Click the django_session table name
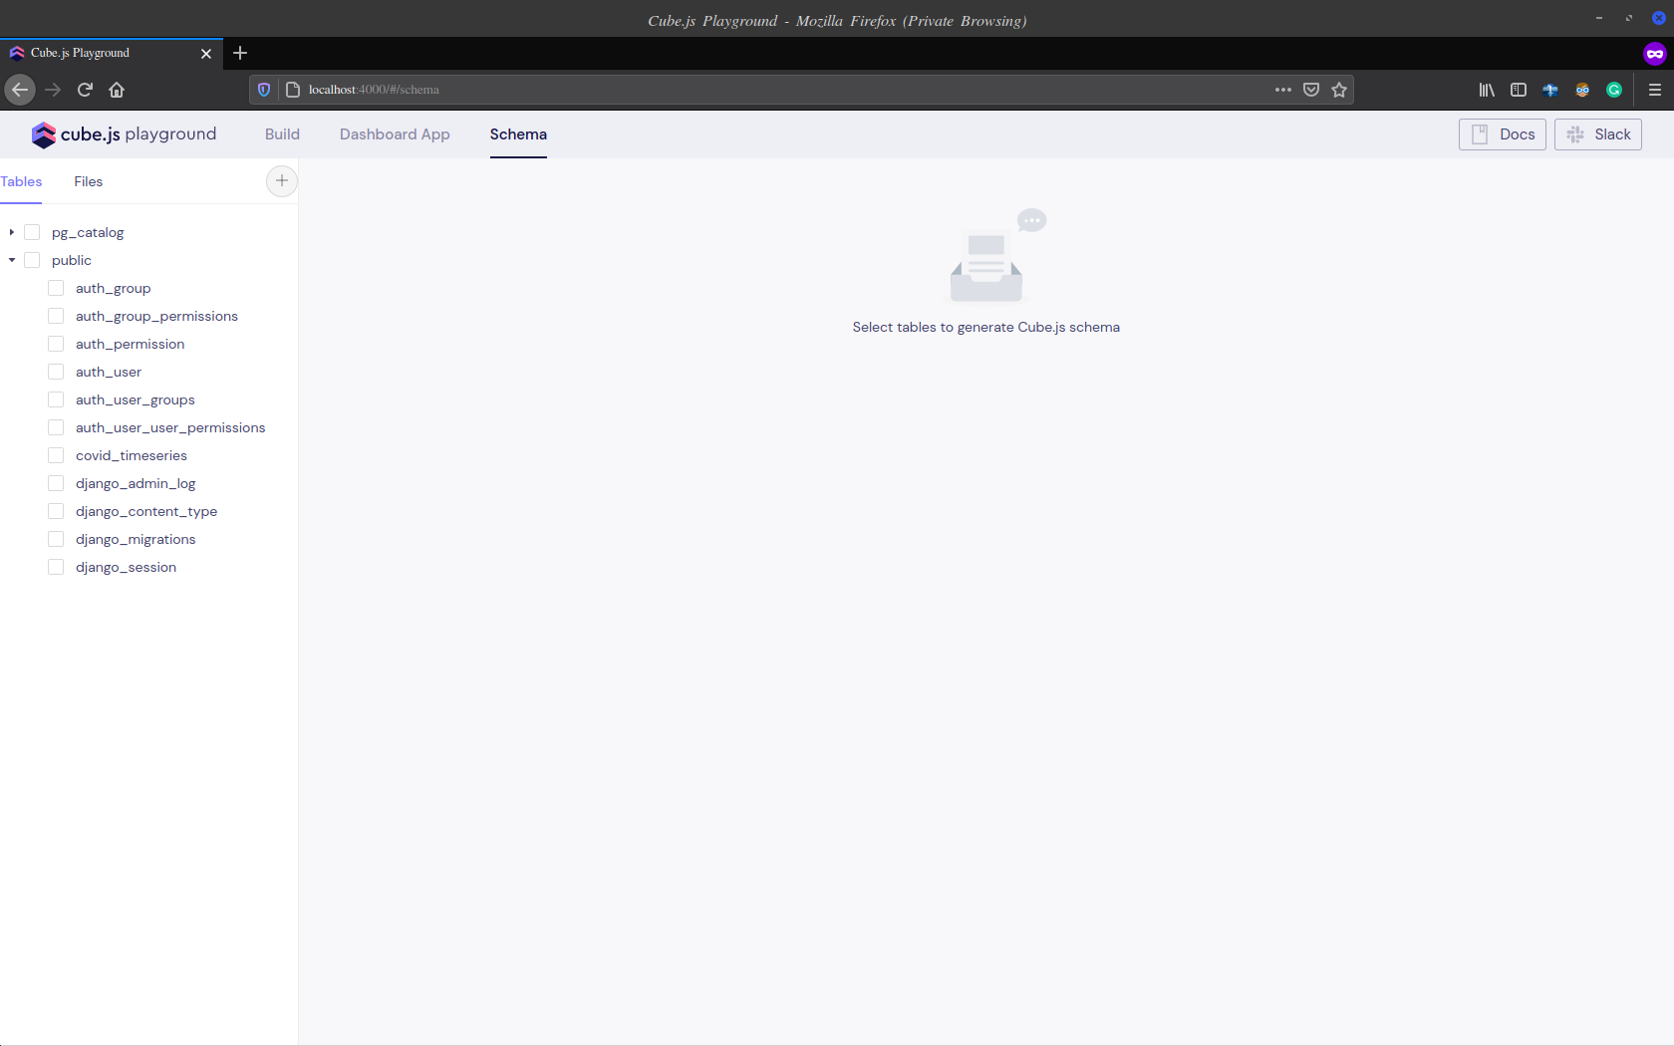1674x1046 pixels. tap(126, 566)
